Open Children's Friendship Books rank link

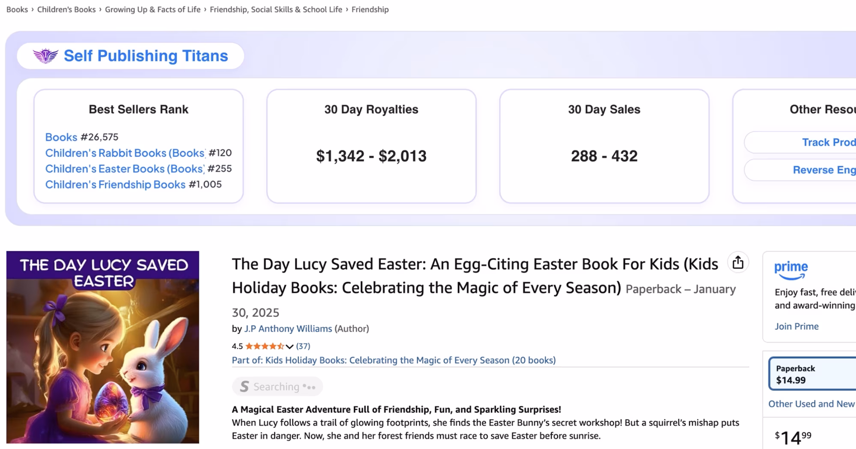[x=115, y=184]
